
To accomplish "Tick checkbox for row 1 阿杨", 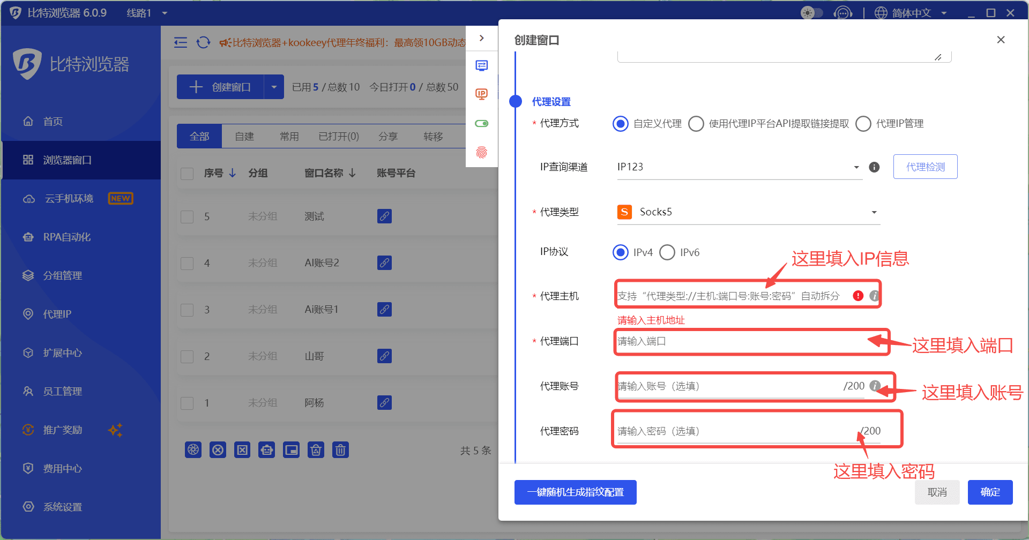I will click(187, 403).
